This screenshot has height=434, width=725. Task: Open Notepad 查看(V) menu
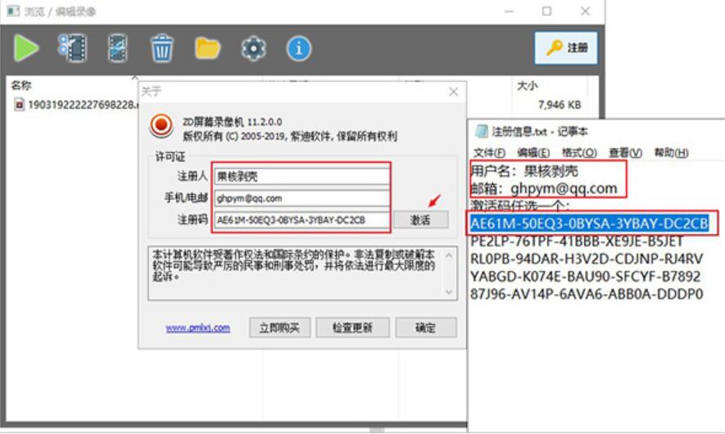coord(625,152)
